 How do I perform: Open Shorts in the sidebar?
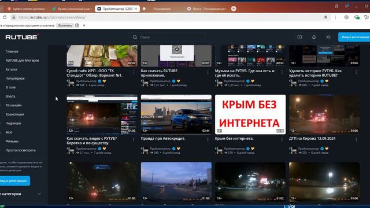(10, 96)
